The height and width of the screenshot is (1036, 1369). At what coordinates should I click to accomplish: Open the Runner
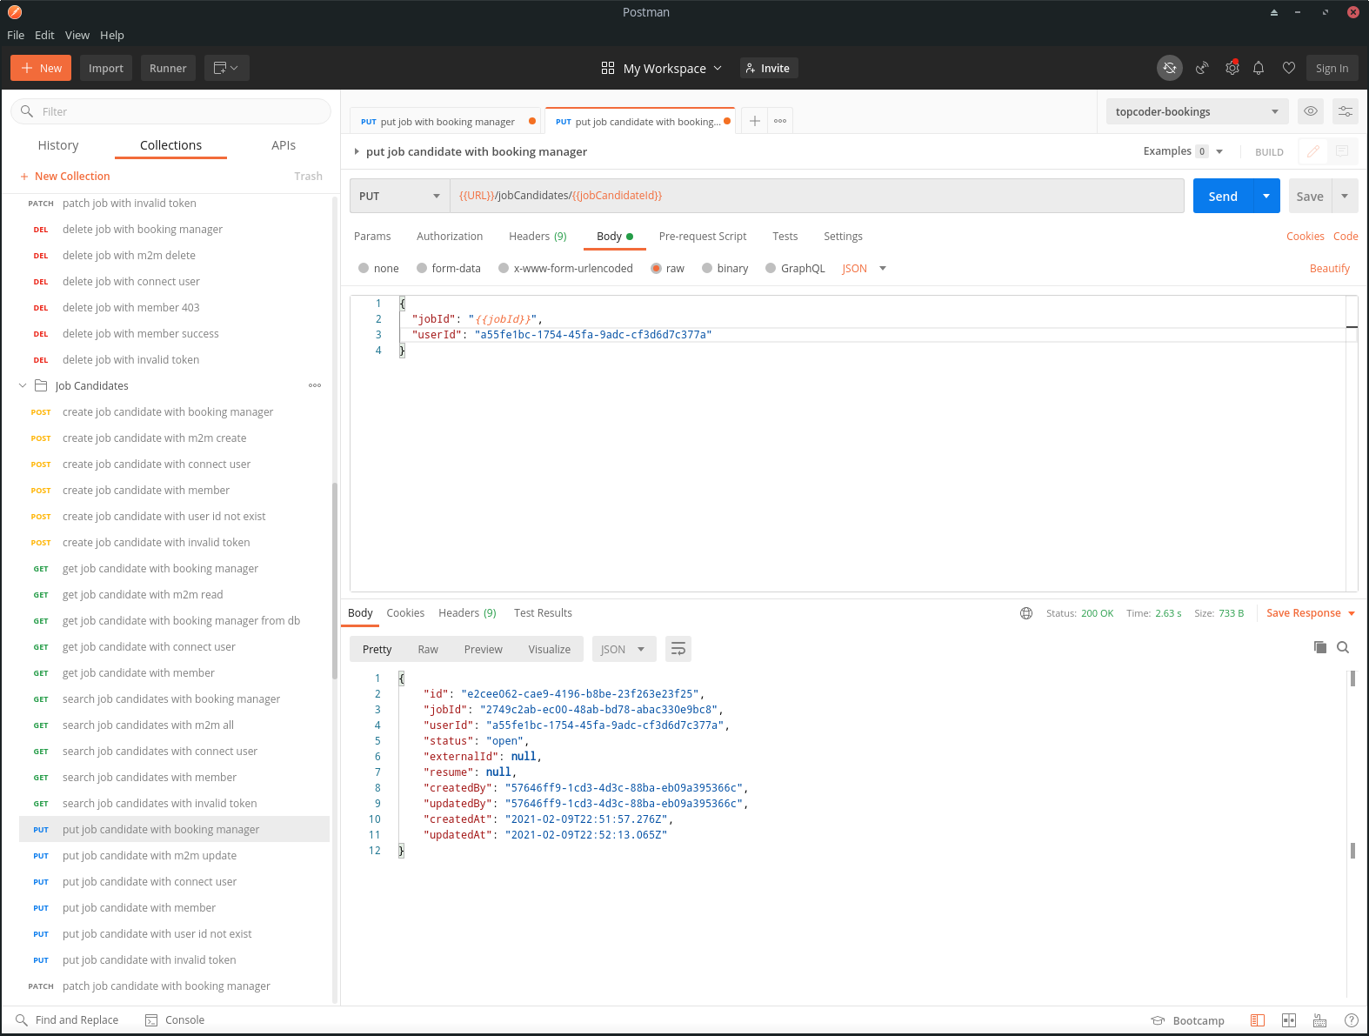click(x=168, y=68)
